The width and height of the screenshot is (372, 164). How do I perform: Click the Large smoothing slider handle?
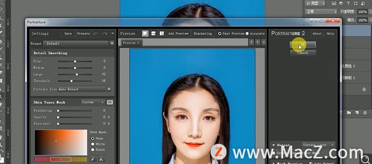pyautogui.click(x=77, y=75)
